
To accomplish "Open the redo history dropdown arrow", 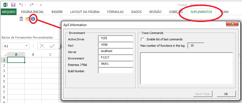I will tap(36, 5).
